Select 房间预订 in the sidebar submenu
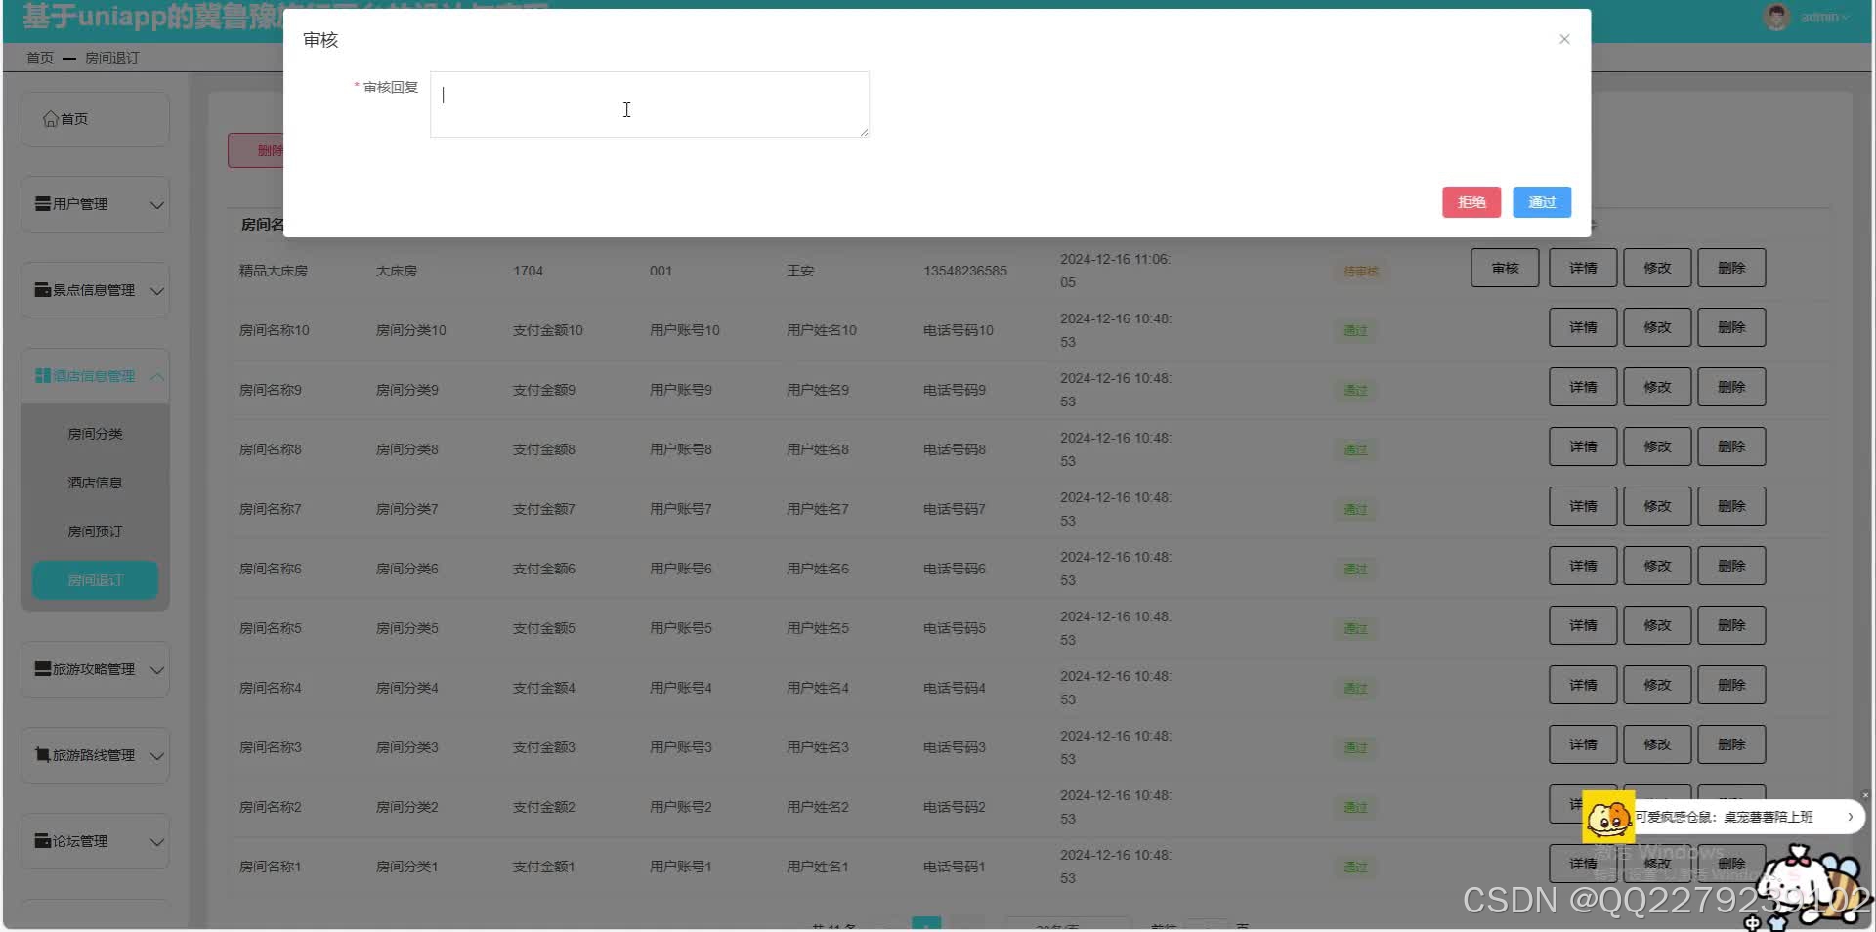Screen dimensions: 1876x932 click(95, 530)
